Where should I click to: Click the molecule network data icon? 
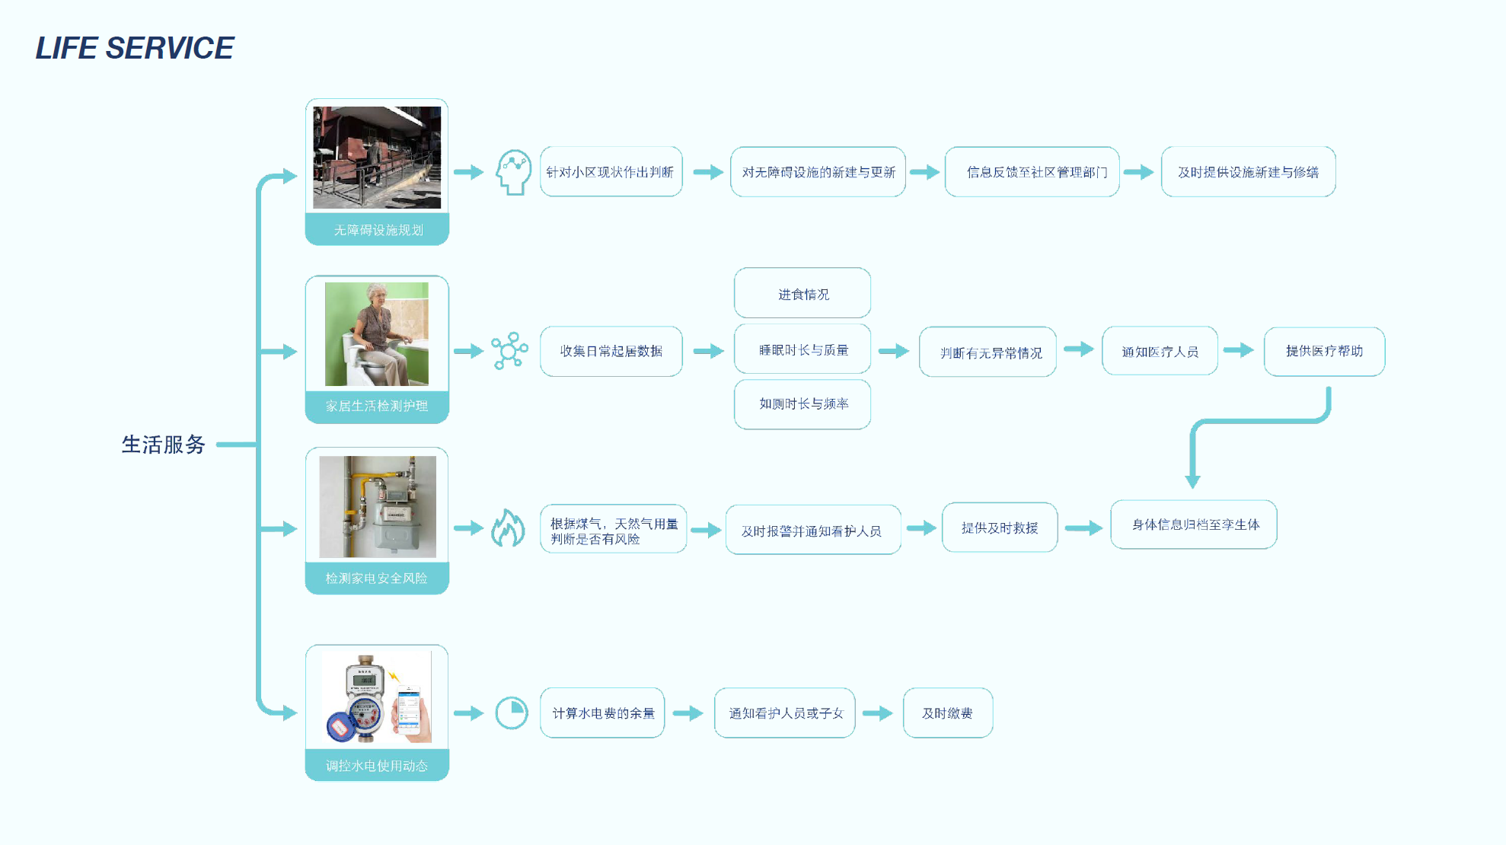pyautogui.click(x=509, y=351)
